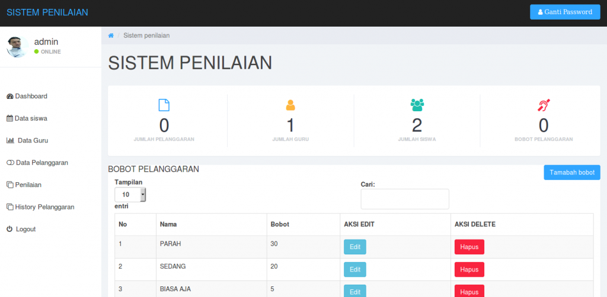The height and width of the screenshot is (297, 607).
Task: Click the red deaf icon above Bobot Pelanggaran
Action: point(544,105)
